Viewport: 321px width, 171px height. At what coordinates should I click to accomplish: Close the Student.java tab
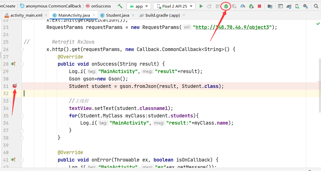(133, 15)
